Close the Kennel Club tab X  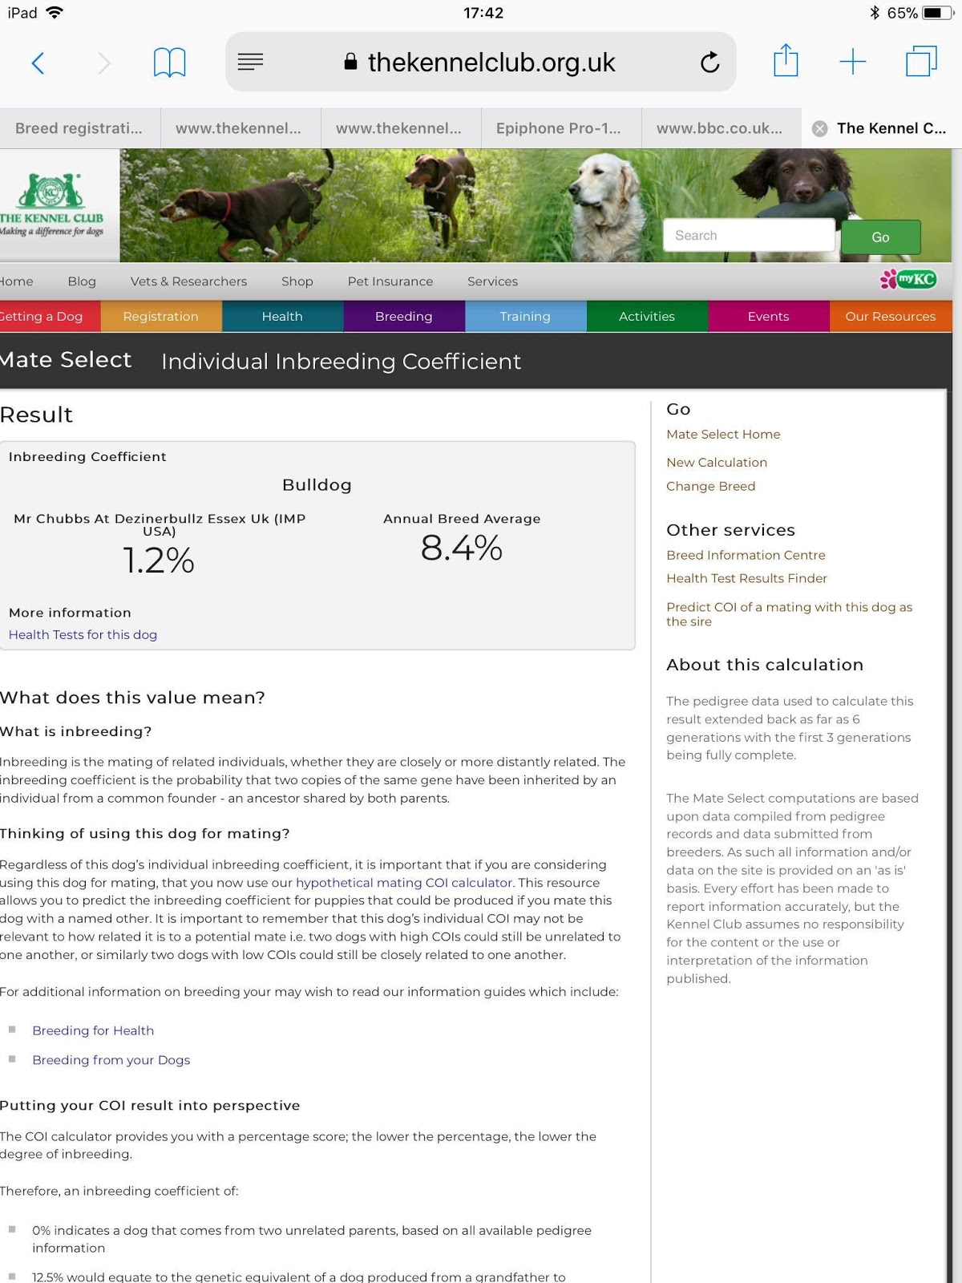(x=819, y=128)
